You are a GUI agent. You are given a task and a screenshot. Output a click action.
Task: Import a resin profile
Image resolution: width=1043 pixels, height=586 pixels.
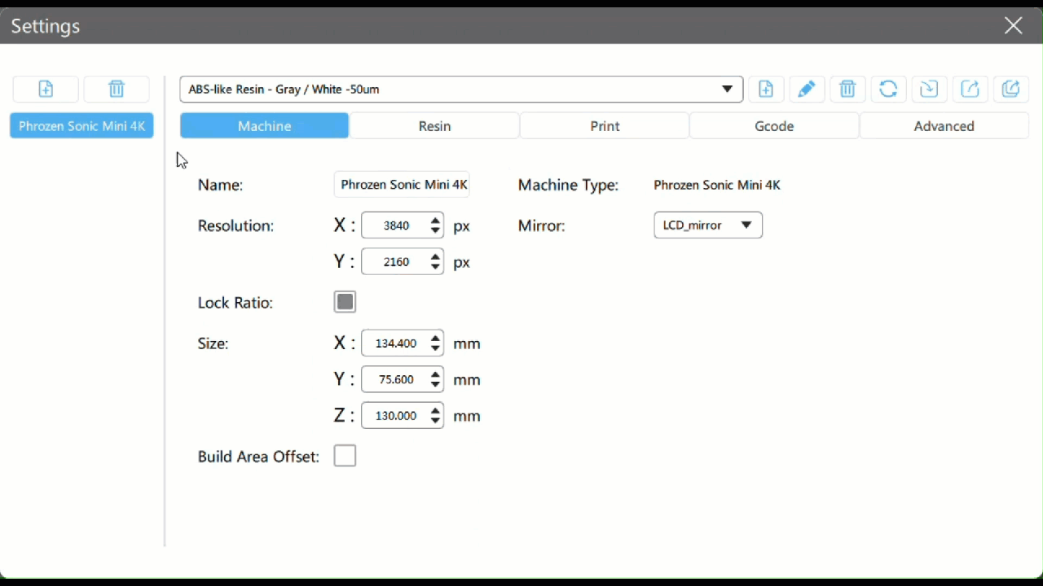pyautogui.click(x=929, y=89)
